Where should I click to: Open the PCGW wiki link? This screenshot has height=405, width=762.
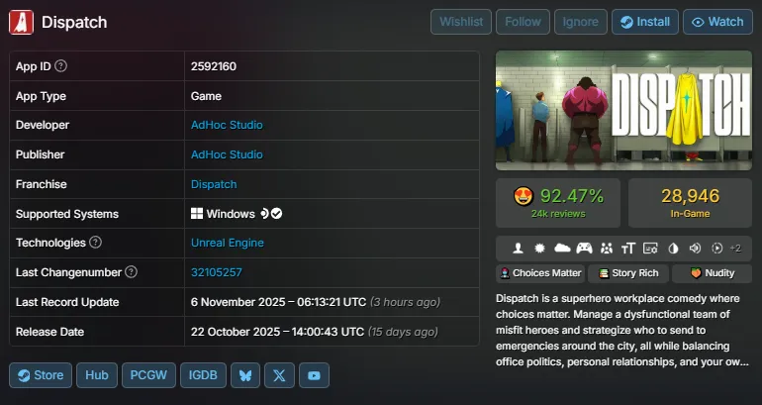(148, 375)
